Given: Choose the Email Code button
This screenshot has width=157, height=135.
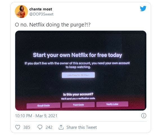Looking at the screenshot, I should click(43, 105).
